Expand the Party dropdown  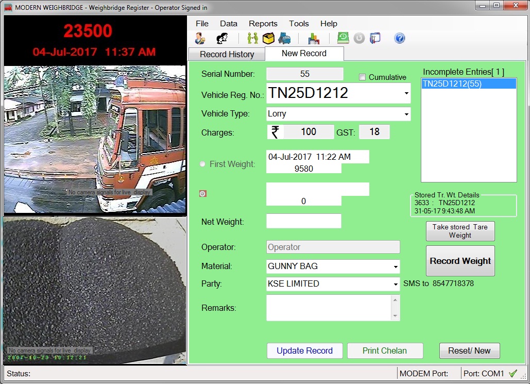(396, 284)
